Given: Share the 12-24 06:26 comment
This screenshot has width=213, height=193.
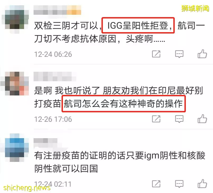Looking at the screenshot, I should (156, 54).
